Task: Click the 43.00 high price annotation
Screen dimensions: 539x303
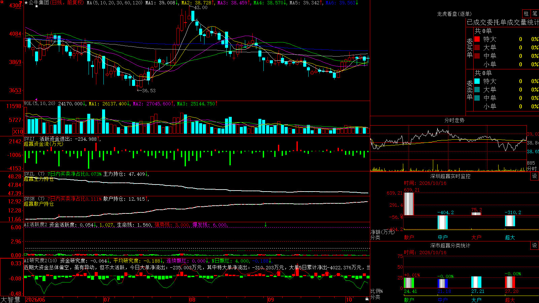Action: [201, 7]
